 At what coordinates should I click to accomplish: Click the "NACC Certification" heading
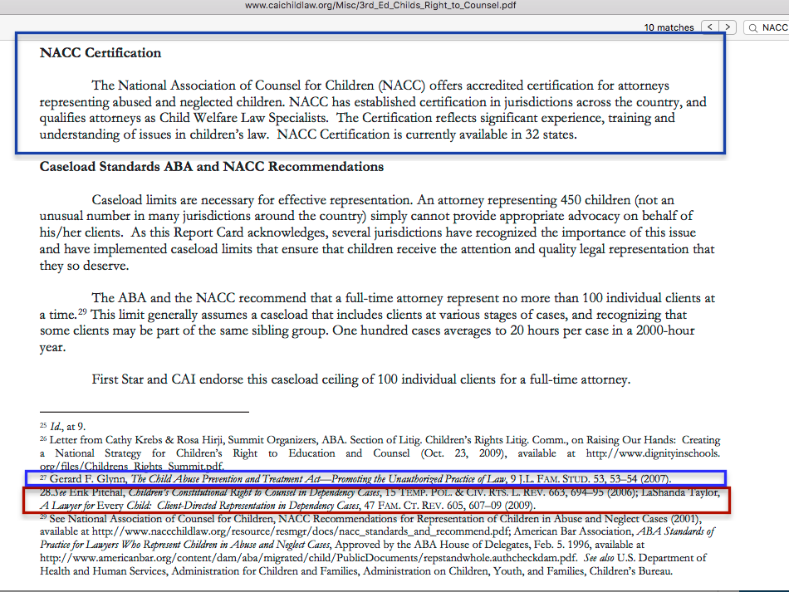click(x=100, y=53)
